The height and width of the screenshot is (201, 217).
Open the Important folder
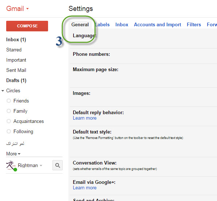[16, 60]
